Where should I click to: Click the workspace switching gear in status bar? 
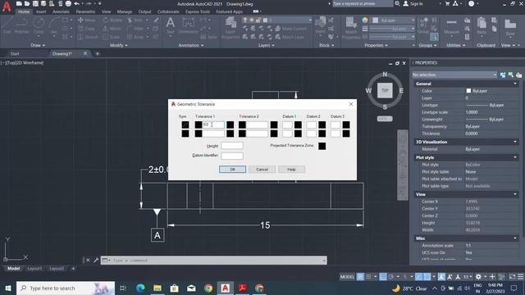click(x=478, y=277)
